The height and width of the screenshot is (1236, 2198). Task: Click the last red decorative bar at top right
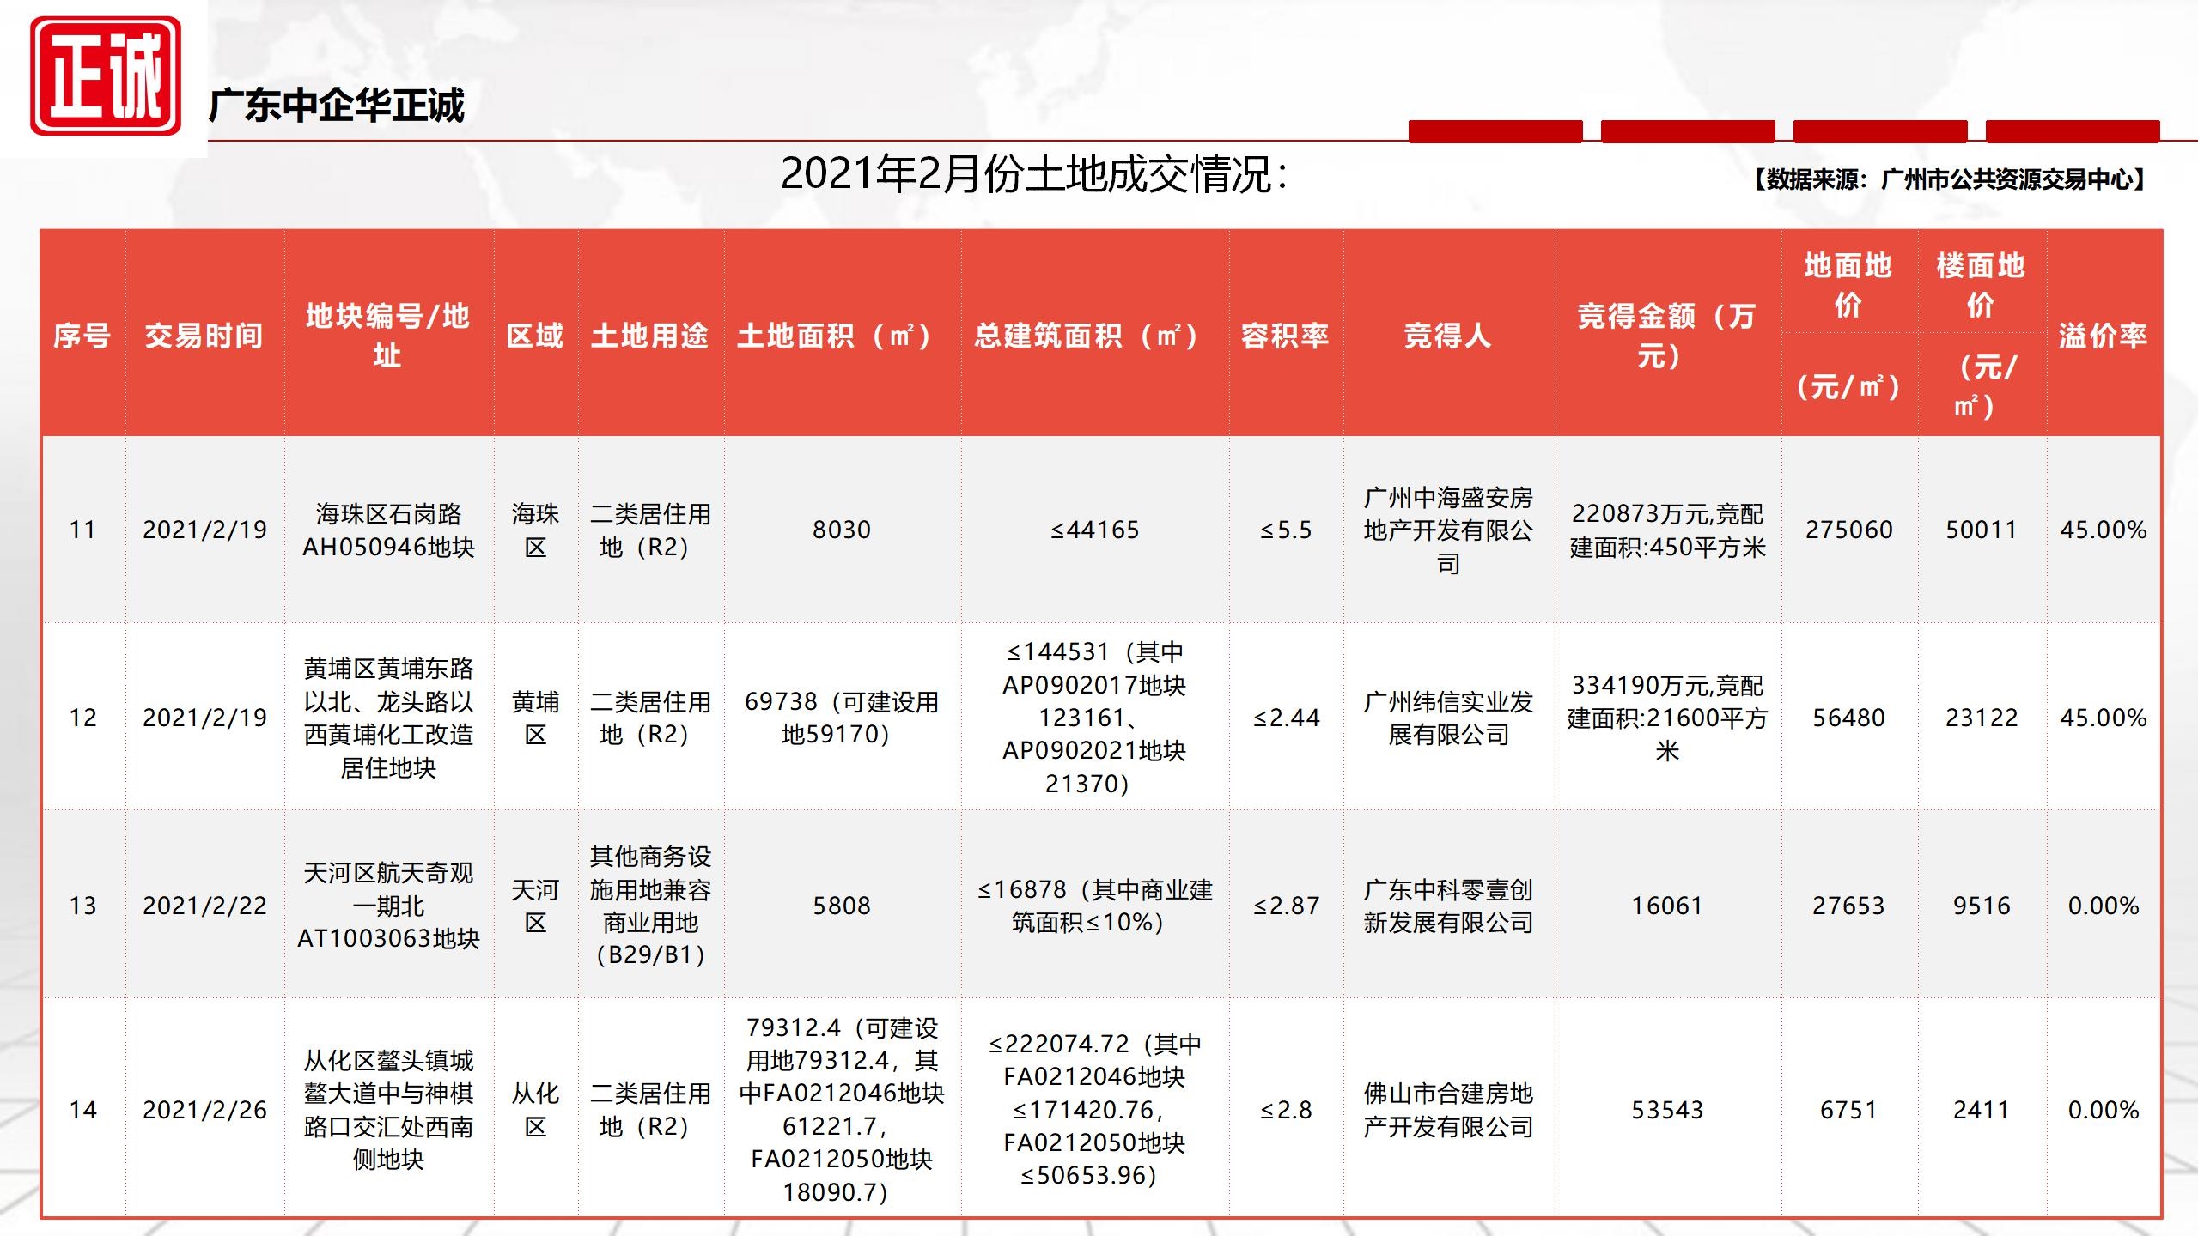pos(2072,131)
